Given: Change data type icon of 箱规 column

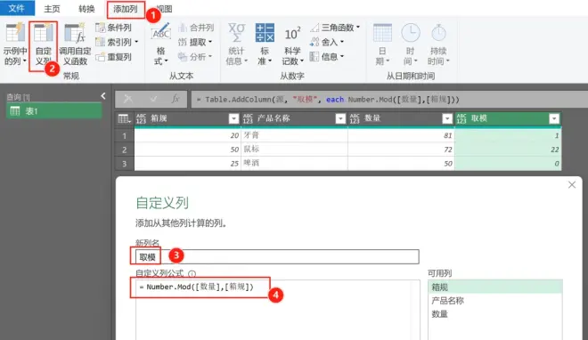Looking at the screenshot, I should click(141, 118).
